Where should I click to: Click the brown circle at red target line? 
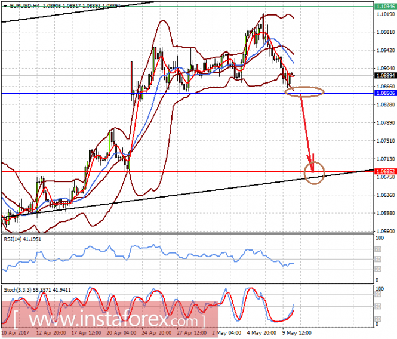pyautogui.click(x=314, y=172)
